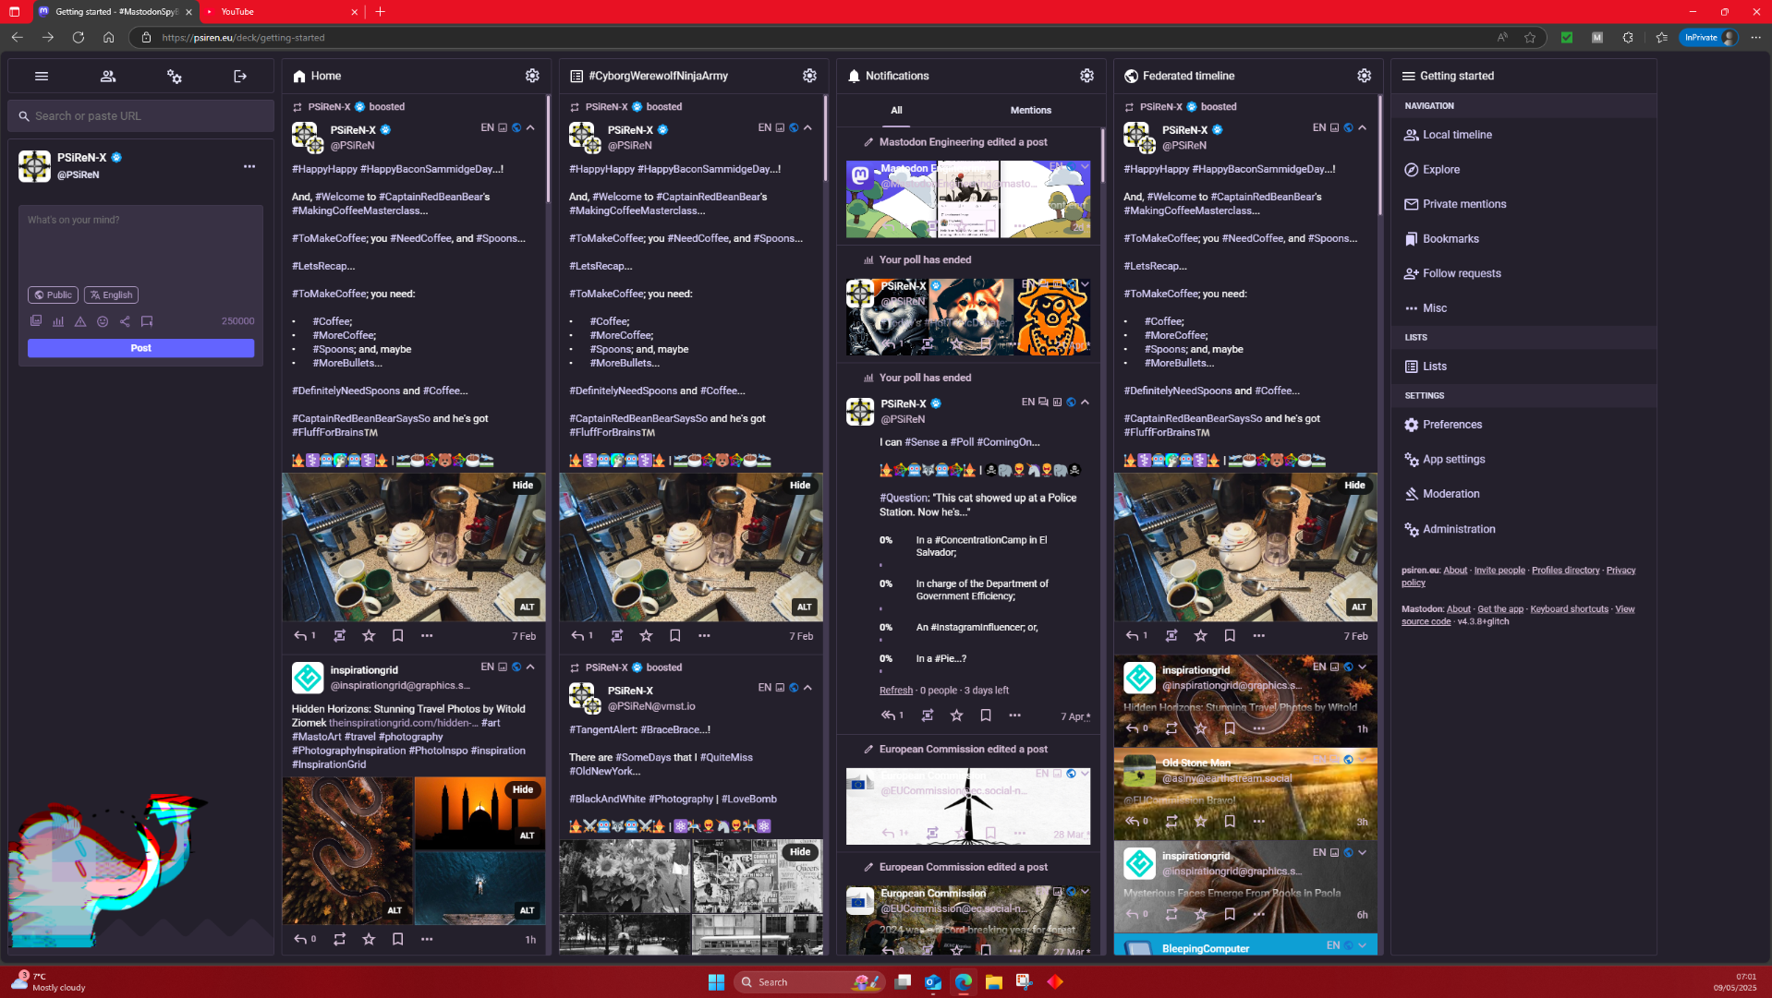Open Home column settings
Image resolution: width=1772 pixels, height=998 pixels.
coord(532,76)
